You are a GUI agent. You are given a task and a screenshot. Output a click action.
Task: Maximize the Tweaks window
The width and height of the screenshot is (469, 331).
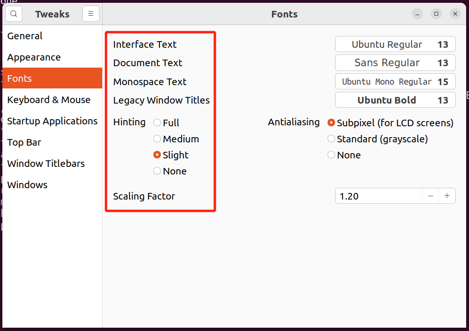436,14
